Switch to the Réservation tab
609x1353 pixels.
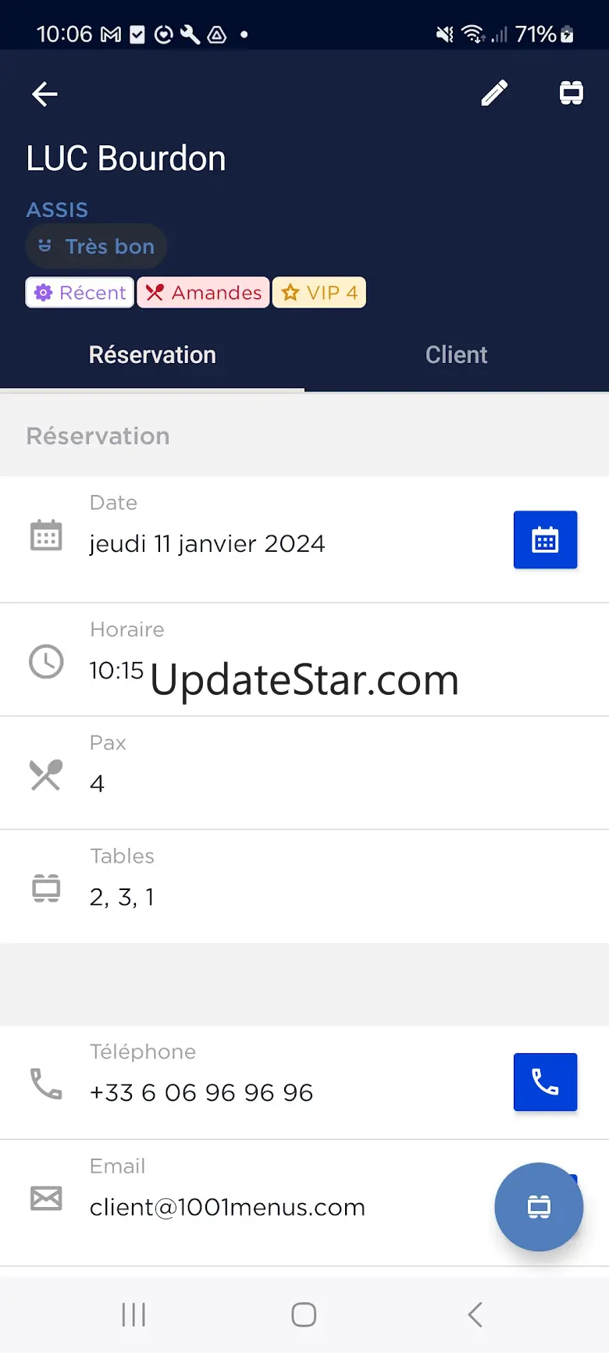click(152, 355)
